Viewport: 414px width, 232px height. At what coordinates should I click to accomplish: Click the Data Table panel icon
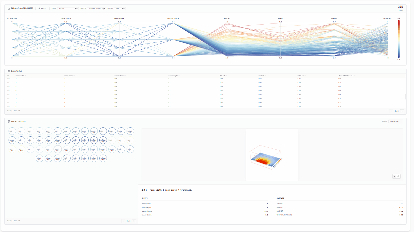click(x=9, y=71)
